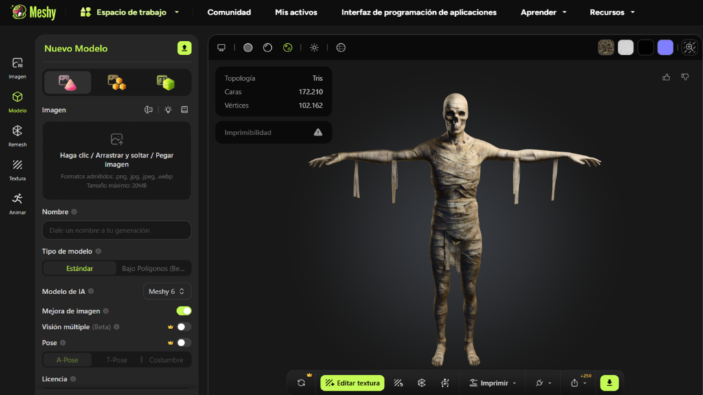Click the list icon in Imagen header

coord(184,110)
